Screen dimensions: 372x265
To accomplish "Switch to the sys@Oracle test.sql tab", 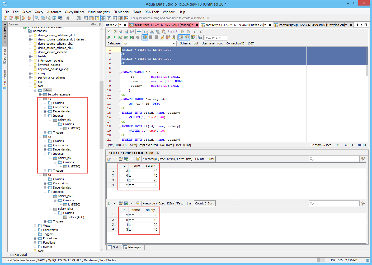I will point(164,25).
